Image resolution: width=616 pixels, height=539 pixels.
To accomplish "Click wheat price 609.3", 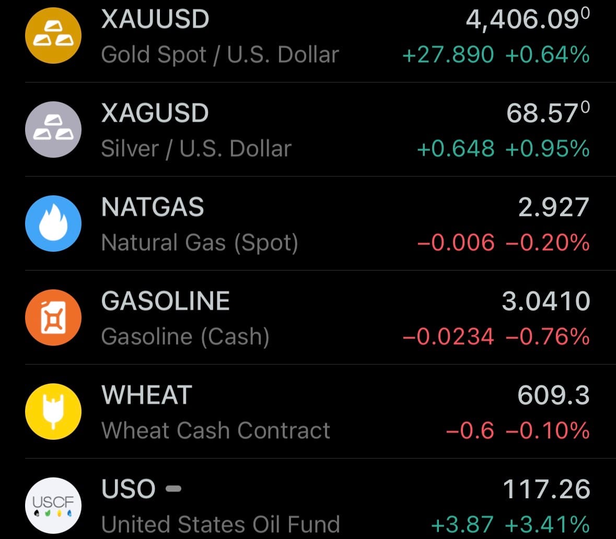I will 553,395.
